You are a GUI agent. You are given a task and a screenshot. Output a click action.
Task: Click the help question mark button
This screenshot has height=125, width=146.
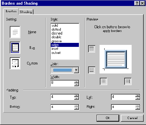137,3
